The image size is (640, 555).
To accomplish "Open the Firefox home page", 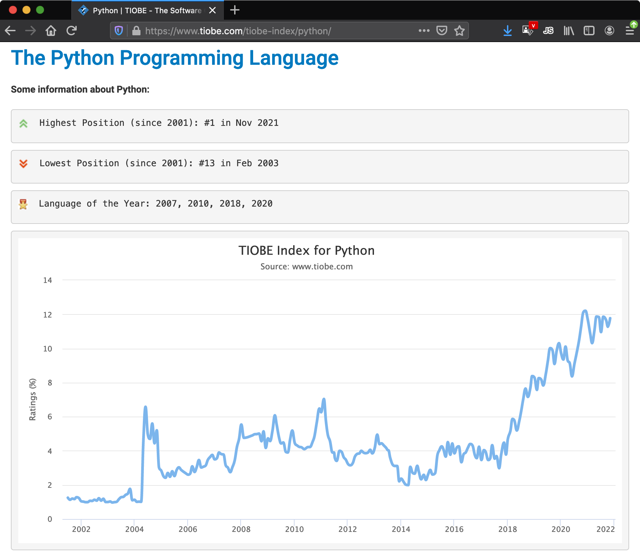I will point(51,31).
